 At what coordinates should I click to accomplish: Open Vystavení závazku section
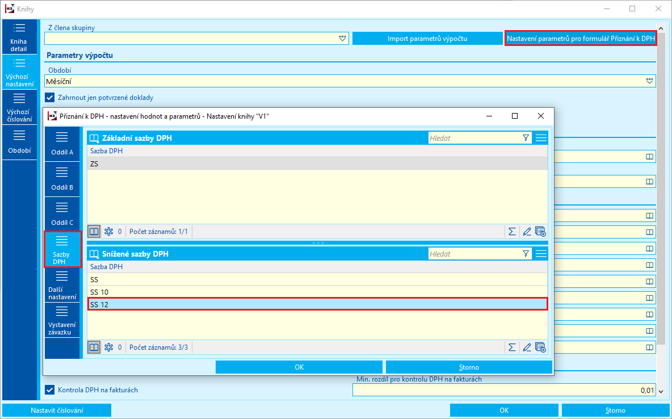62,320
